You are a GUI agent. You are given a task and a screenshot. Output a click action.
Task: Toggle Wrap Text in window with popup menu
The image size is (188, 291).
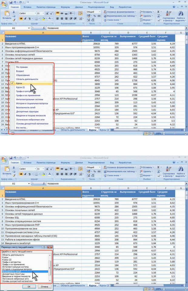[x=80, y=13]
